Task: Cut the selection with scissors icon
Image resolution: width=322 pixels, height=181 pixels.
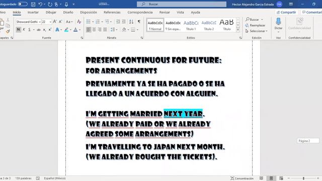Action: [8, 20]
